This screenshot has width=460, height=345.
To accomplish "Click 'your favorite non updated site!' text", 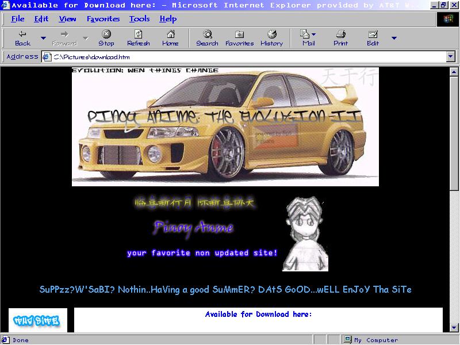I will 202,253.
